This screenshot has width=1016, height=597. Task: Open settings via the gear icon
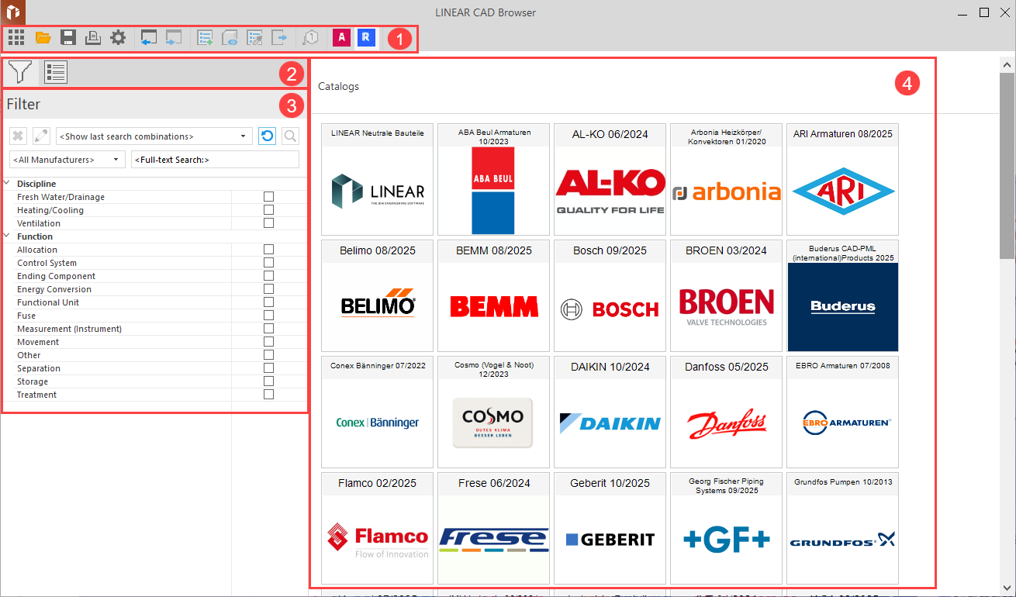click(x=118, y=36)
